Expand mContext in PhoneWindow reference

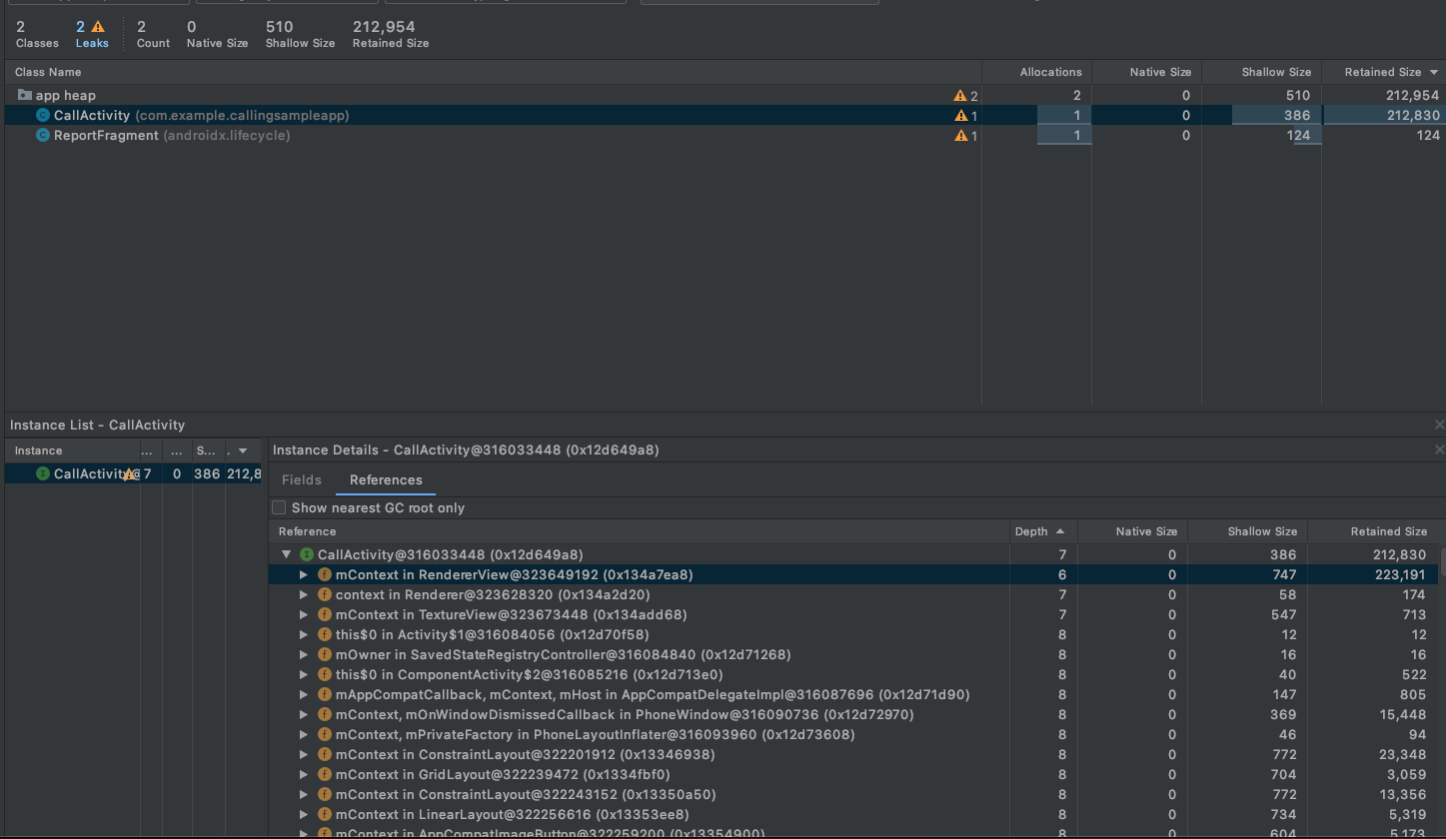pos(304,714)
